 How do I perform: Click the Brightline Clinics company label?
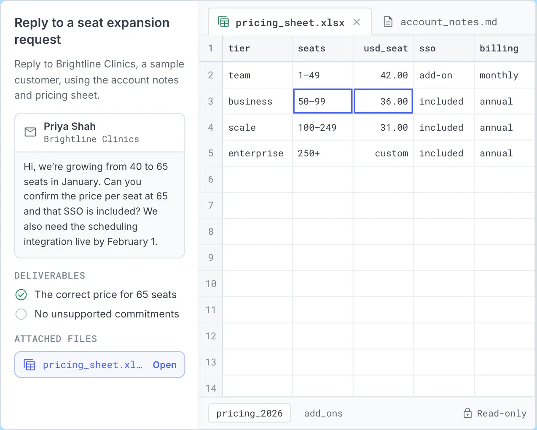click(91, 139)
